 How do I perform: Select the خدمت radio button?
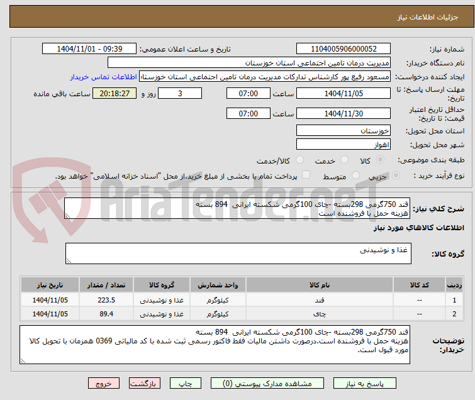pyautogui.click(x=344, y=160)
